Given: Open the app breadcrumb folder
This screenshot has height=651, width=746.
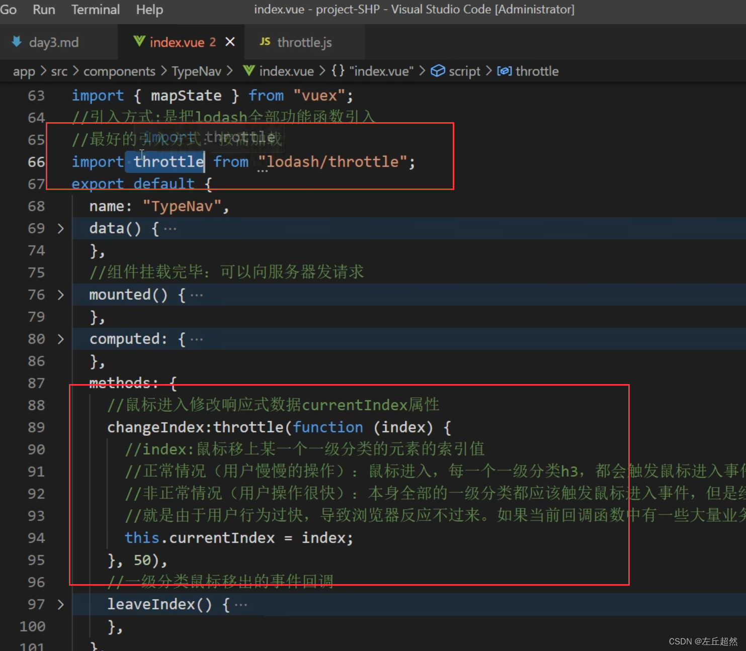Looking at the screenshot, I should coord(24,71).
